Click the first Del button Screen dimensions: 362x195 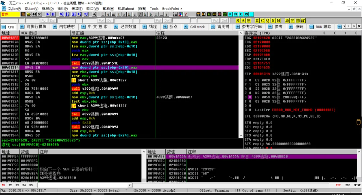click(x=53, y=20)
